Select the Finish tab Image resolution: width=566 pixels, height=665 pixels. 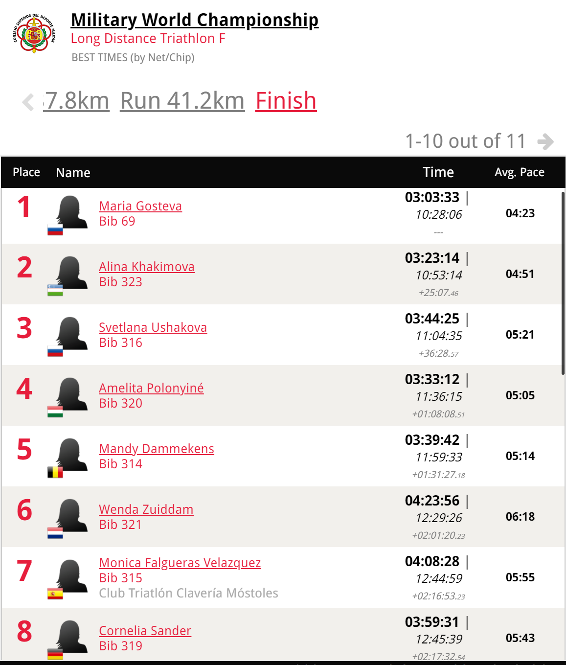coord(286,101)
